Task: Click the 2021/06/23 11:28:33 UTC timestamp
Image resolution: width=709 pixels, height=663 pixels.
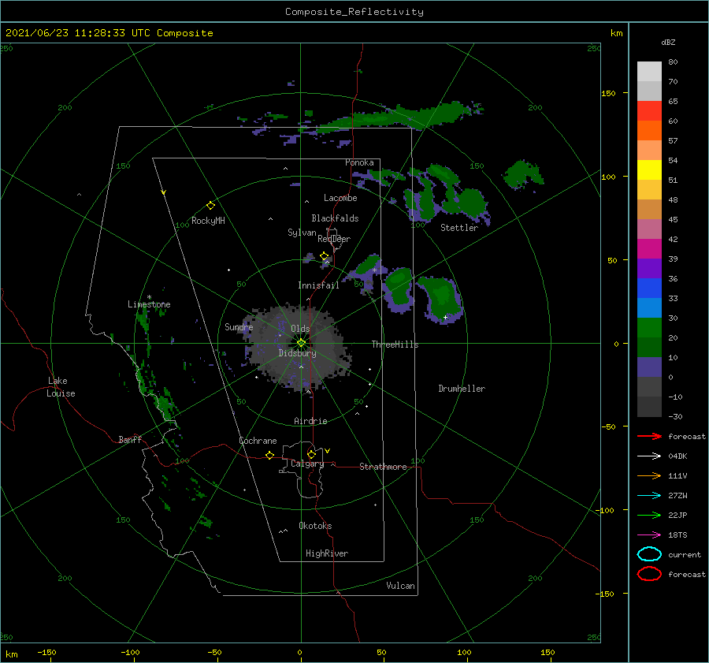Action: click(x=110, y=33)
